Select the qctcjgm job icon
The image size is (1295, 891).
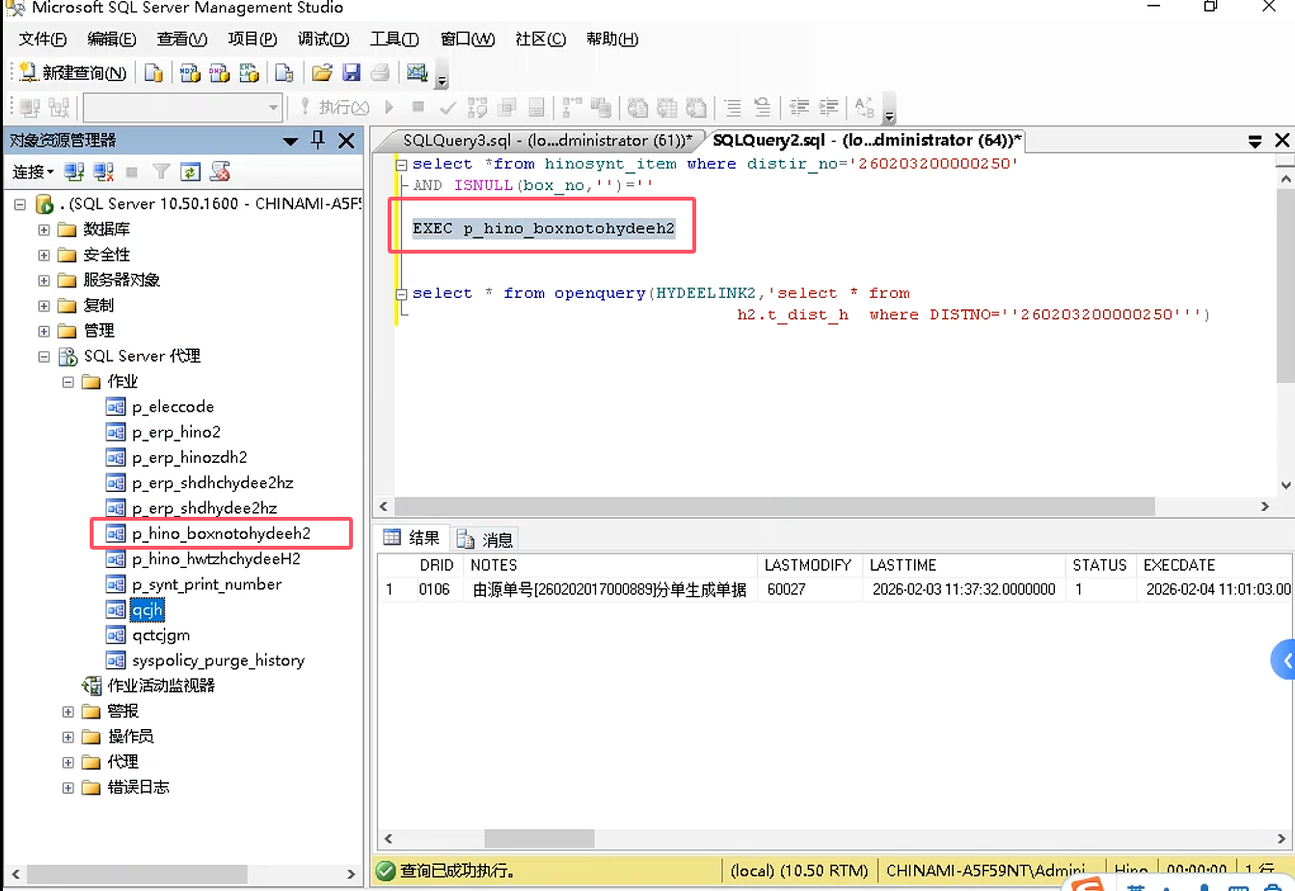click(x=116, y=635)
